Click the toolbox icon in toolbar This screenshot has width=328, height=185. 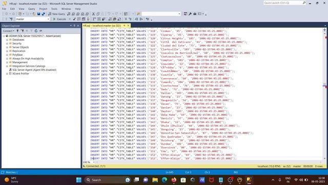pyautogui.click(x=195, y=14)
